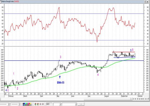The height and width of the screenshot is (106, 150).
Task: Click the small square icon after globes
Action: [40, 104]
